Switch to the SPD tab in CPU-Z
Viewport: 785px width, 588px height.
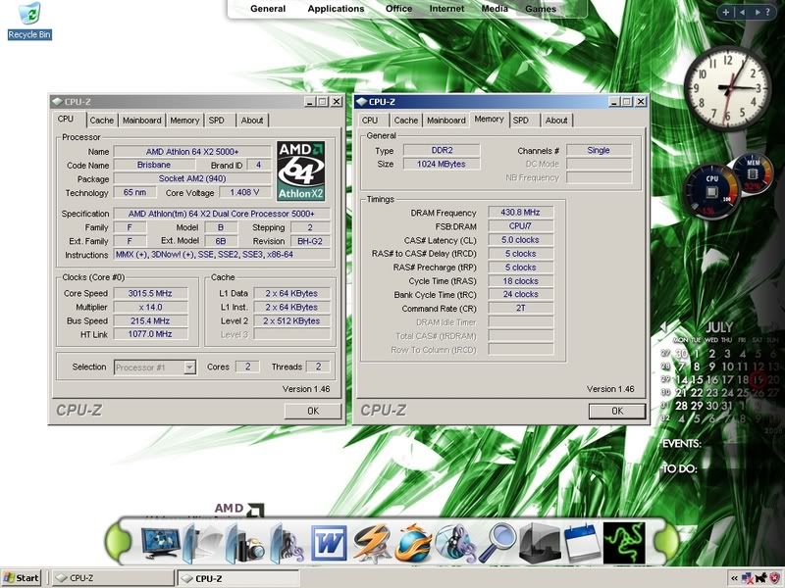tap(215, 121)
